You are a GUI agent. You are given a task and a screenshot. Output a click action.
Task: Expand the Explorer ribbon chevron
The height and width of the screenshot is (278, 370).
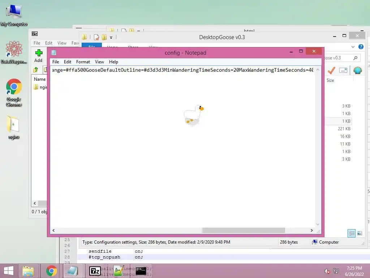click(353, 47)
